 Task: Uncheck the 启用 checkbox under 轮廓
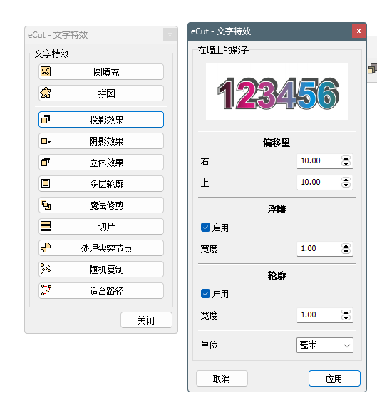click(x=205, y=294)
